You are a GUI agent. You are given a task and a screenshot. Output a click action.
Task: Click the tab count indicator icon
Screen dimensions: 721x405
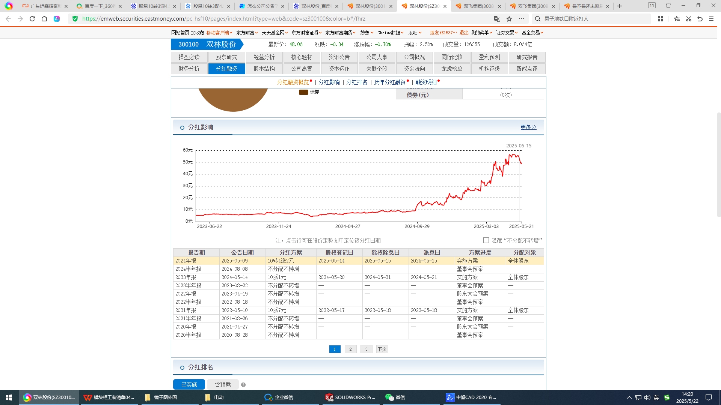point(652,5)
